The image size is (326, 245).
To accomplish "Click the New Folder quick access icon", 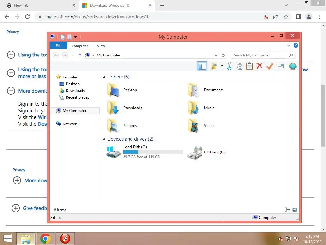I will coord(69,37).
